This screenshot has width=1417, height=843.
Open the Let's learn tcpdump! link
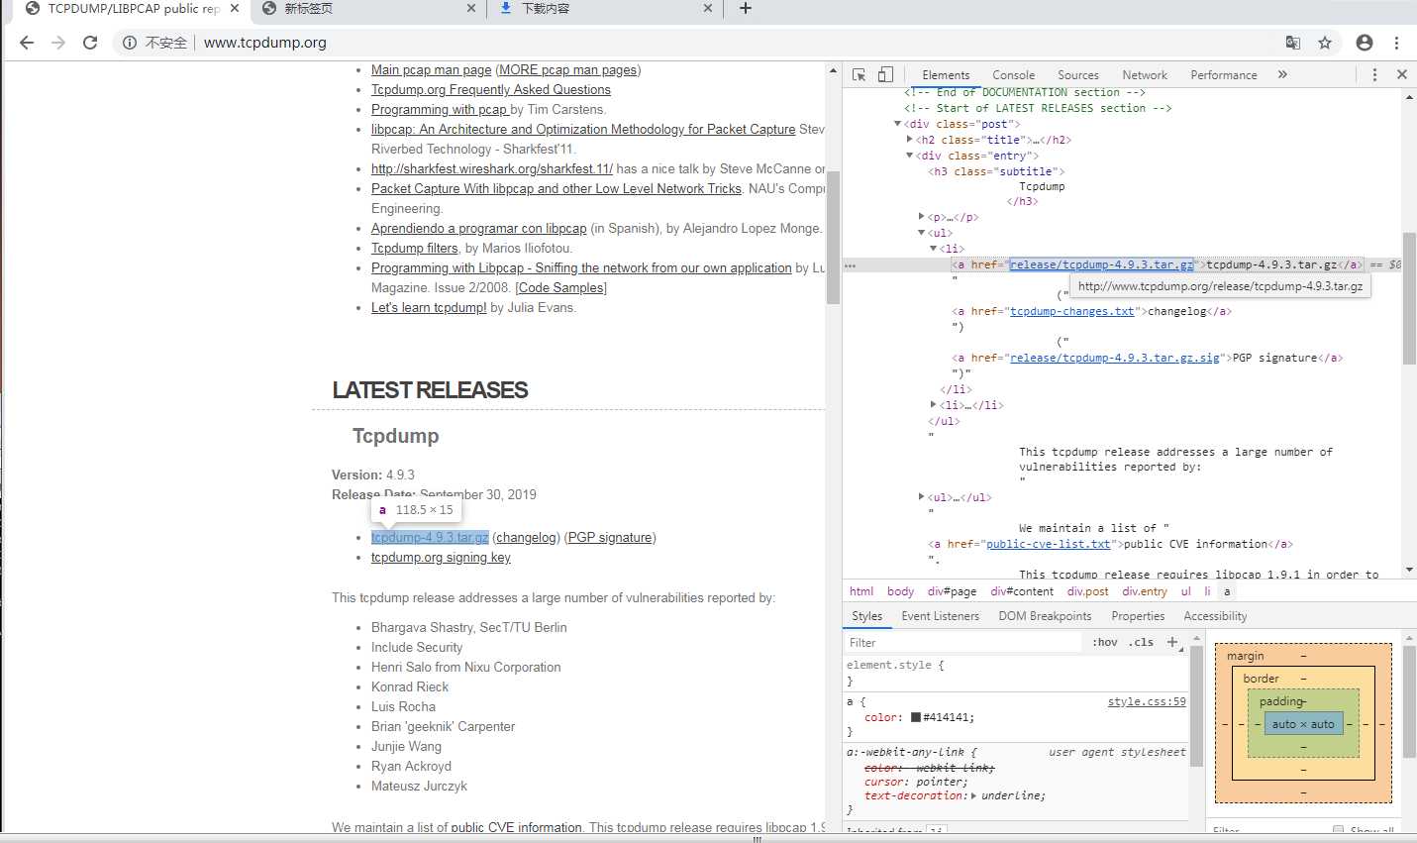tap(429, 307)
